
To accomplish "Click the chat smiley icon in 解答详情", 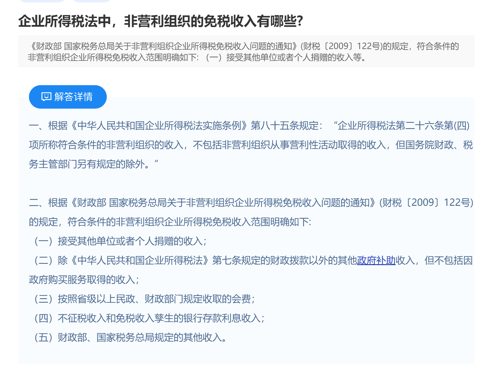I will [46, 97].
